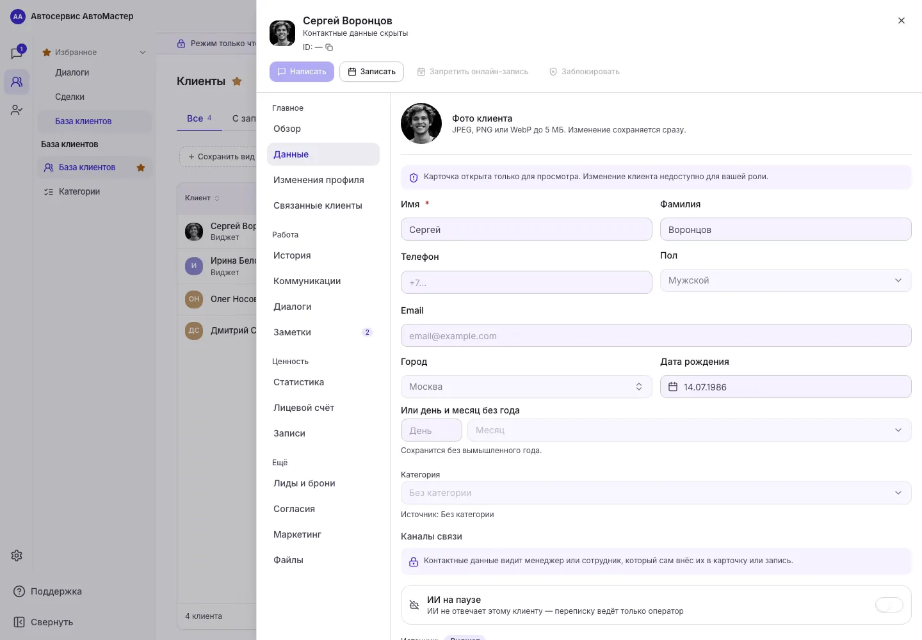Click the star icon next to the Клиенты heading

coord(237,81)
